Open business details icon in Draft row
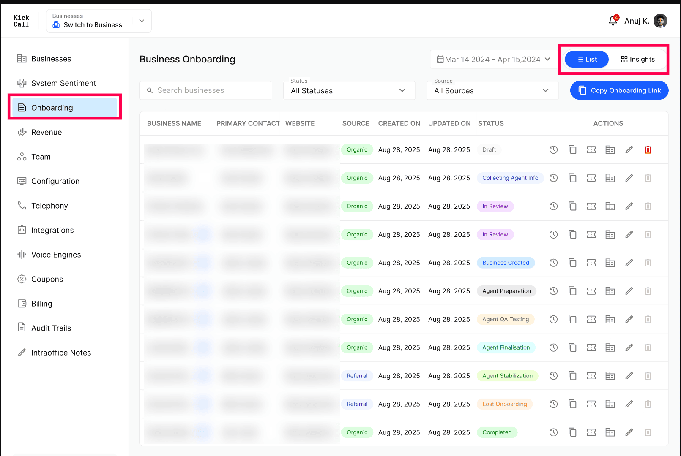Image resolution: width=681 pixels, height=456 pixels. click(x=610, y=149)
